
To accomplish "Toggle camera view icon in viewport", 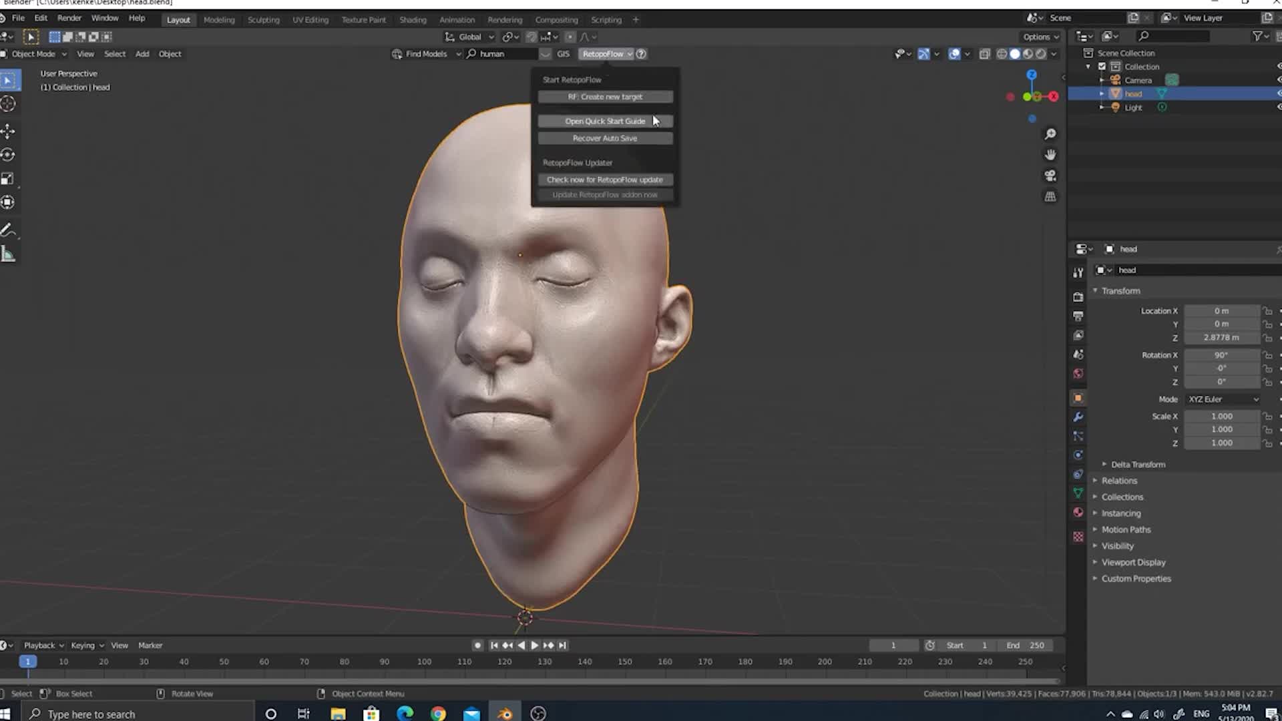I will (x=1050, y=176).
